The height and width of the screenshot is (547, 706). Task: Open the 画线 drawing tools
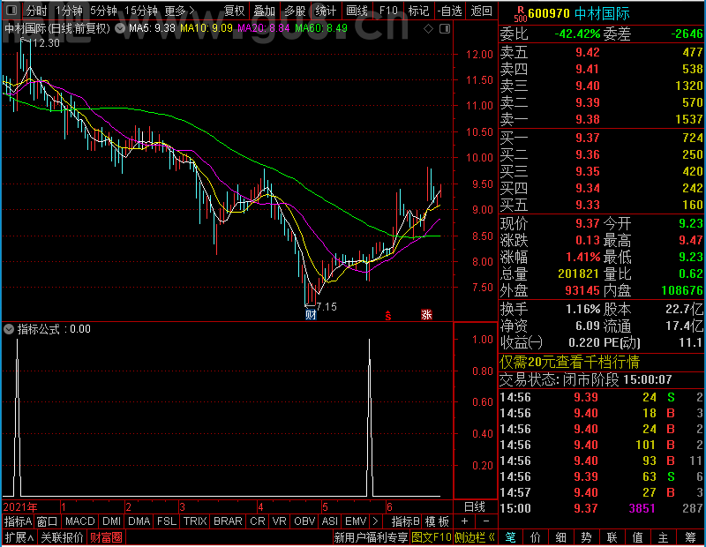357,11
